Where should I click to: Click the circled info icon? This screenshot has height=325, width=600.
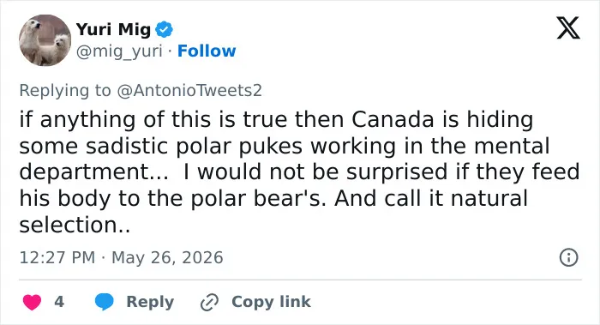(568, 257)
